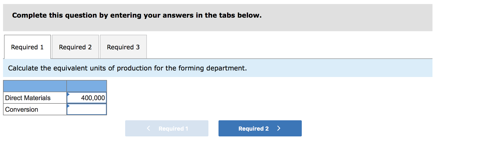This screenshot has height=151, width=490.
Task: Click the Direct Materials row label
Action: (28, 98)
